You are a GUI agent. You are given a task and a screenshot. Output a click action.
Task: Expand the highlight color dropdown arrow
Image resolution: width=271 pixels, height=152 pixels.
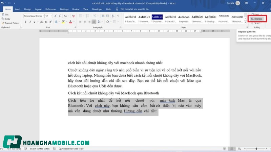[66, 22]
